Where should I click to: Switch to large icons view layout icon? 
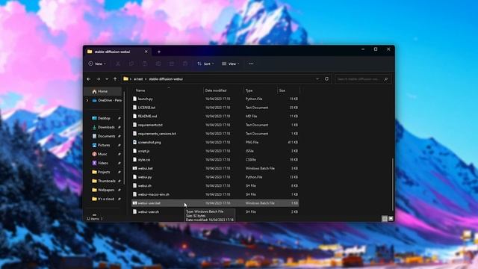coord(391,218)
